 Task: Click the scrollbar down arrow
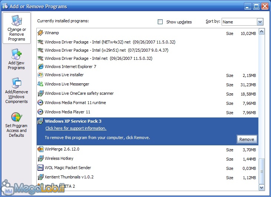click(x=261, y=187)
